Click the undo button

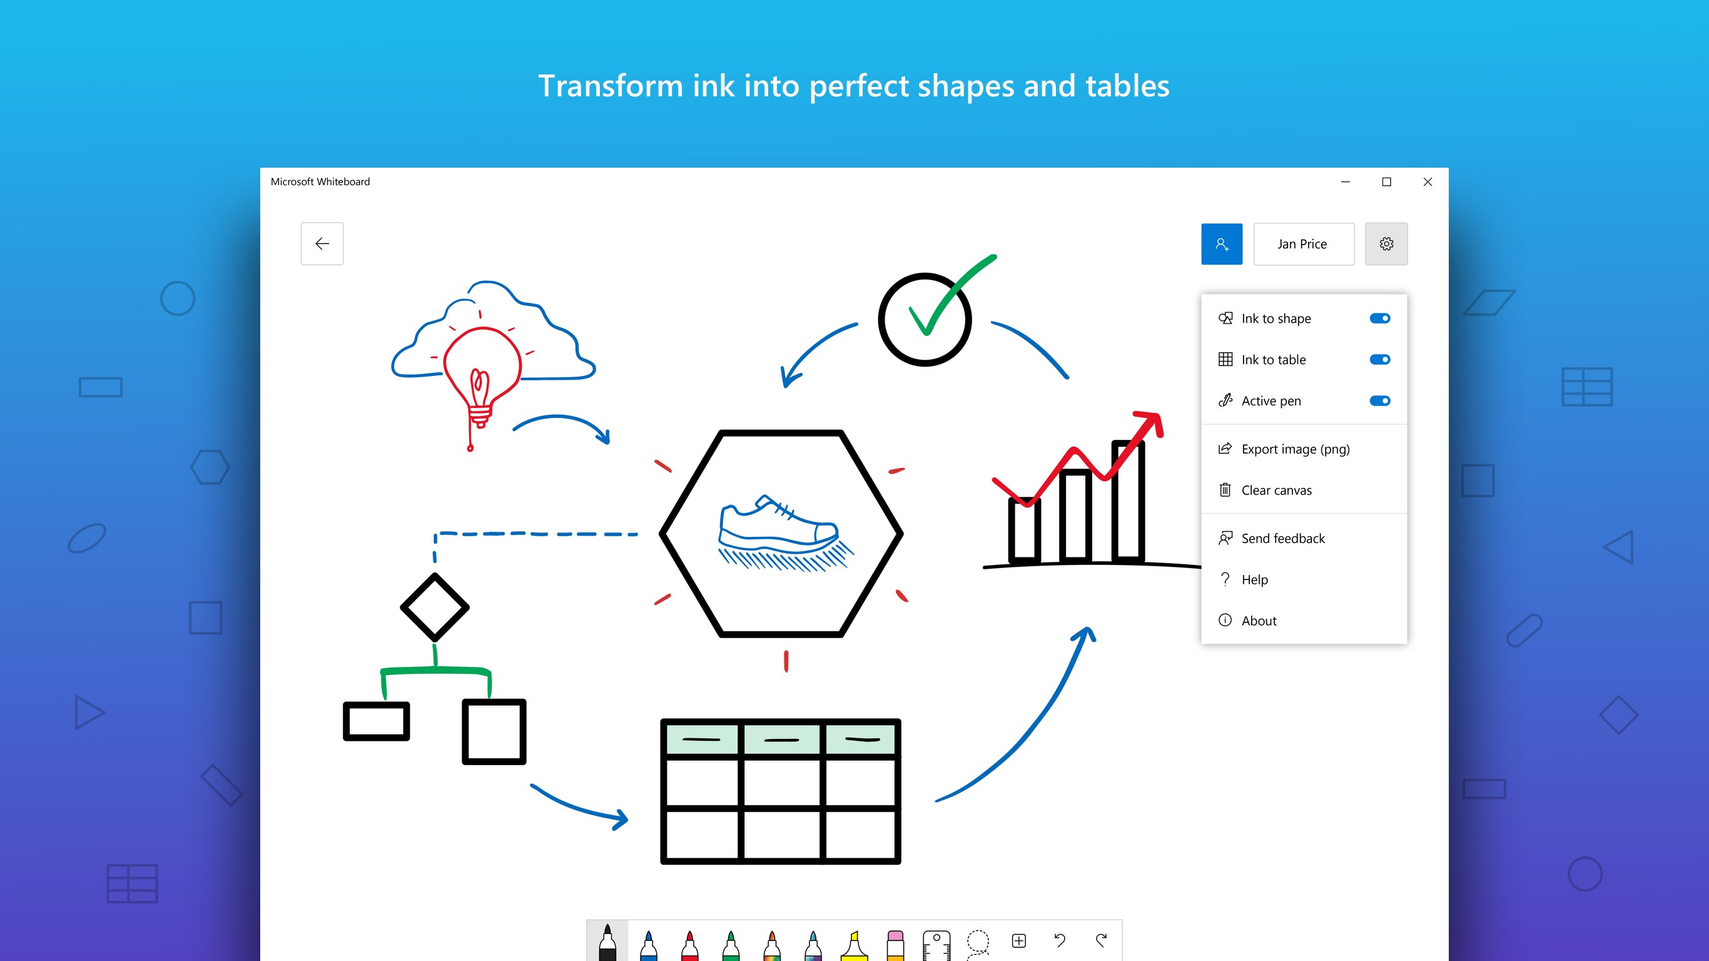1058,941
